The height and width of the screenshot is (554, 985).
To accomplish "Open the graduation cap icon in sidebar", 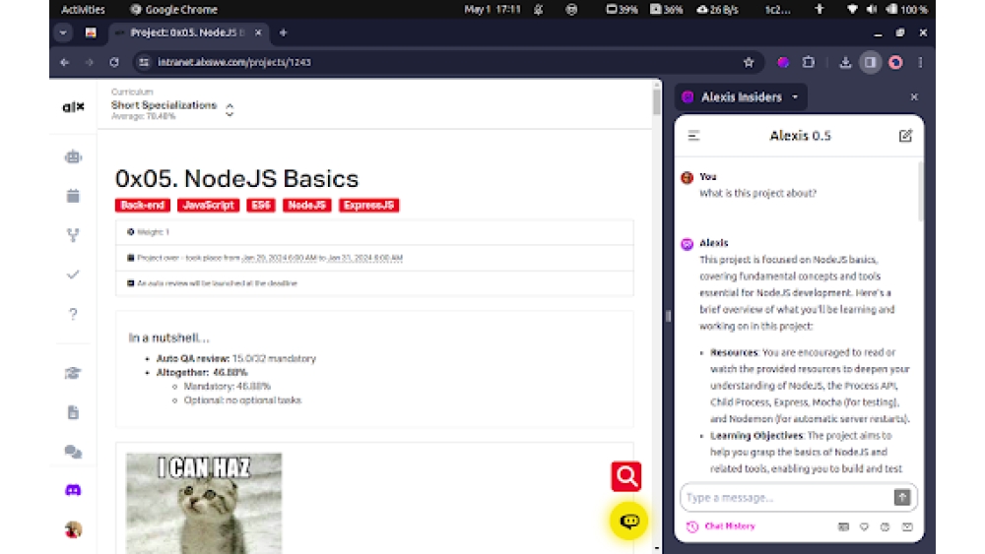I will (73, 373).
